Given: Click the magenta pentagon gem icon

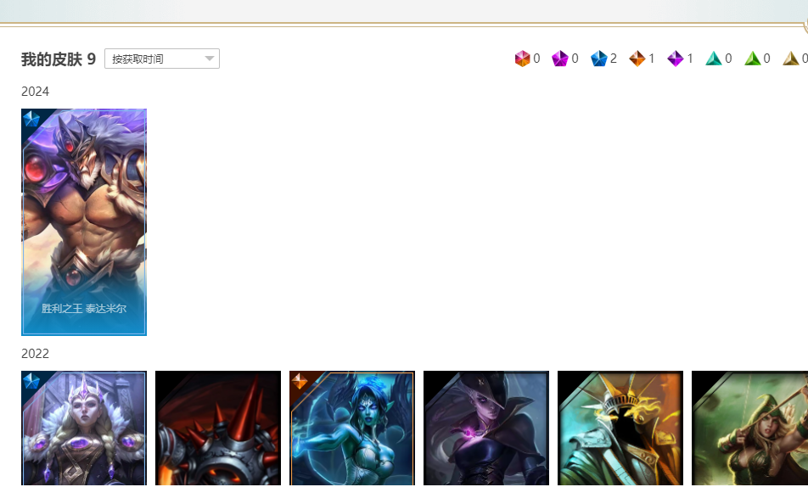Looking at the screenshot, I should tap(559, 59).
